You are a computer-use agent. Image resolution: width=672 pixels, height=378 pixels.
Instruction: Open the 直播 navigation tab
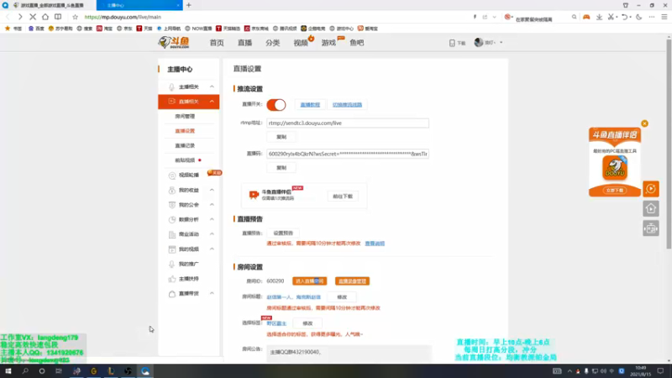[244, 43]
